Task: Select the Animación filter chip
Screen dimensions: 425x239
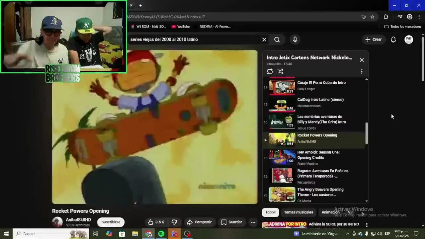Action: point(330,212)
